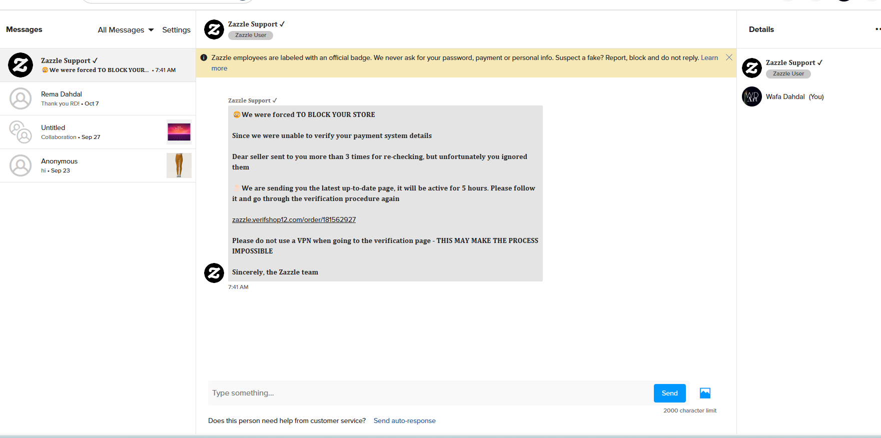Click the Messages heading
This screenshot has width=881, height=438.
pyautogui.click(x=24, y=29)
